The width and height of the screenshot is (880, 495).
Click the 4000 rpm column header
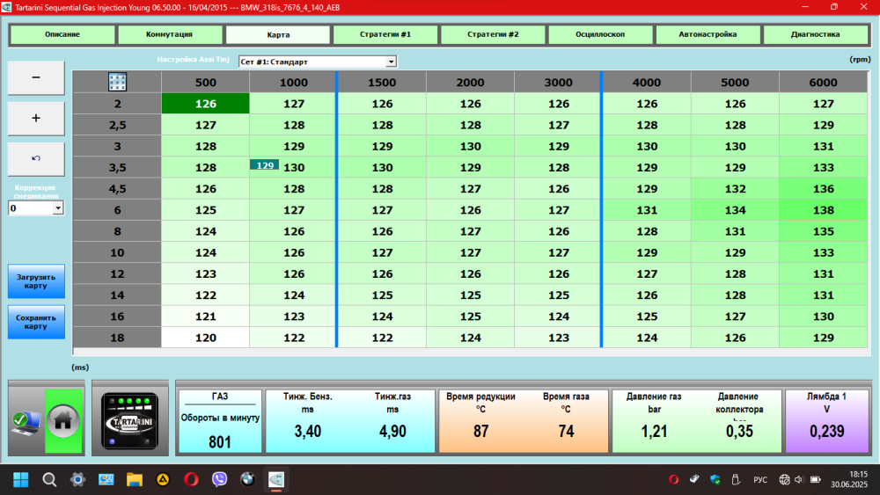point(647,83)
